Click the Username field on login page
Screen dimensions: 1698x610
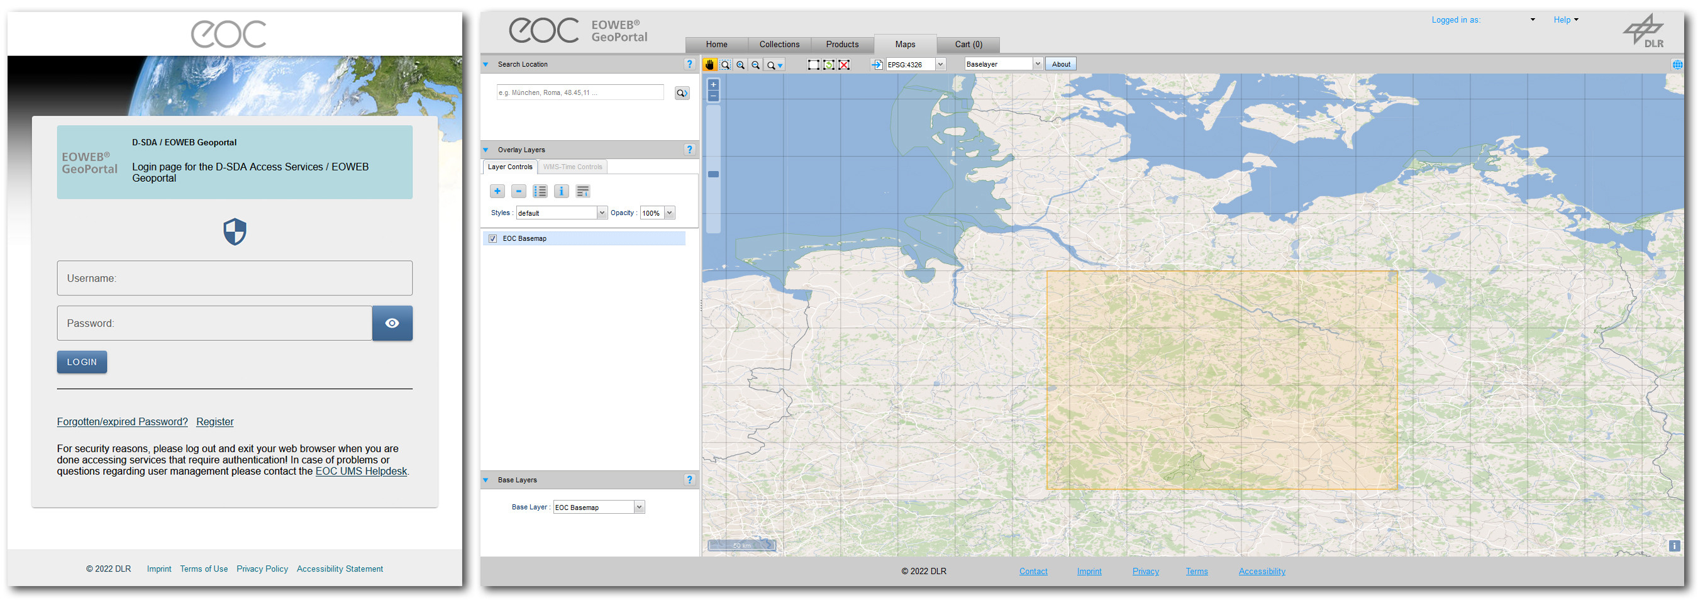[235, 279]
